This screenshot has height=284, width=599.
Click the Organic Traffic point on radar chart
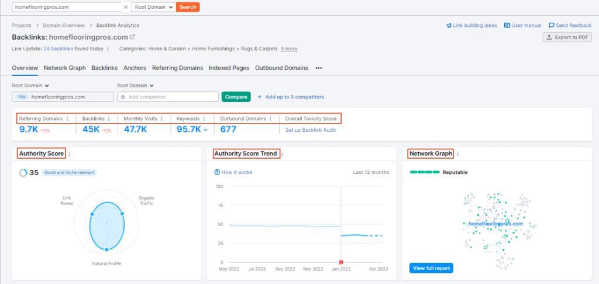pyautogui.click(x=122, y=214)
